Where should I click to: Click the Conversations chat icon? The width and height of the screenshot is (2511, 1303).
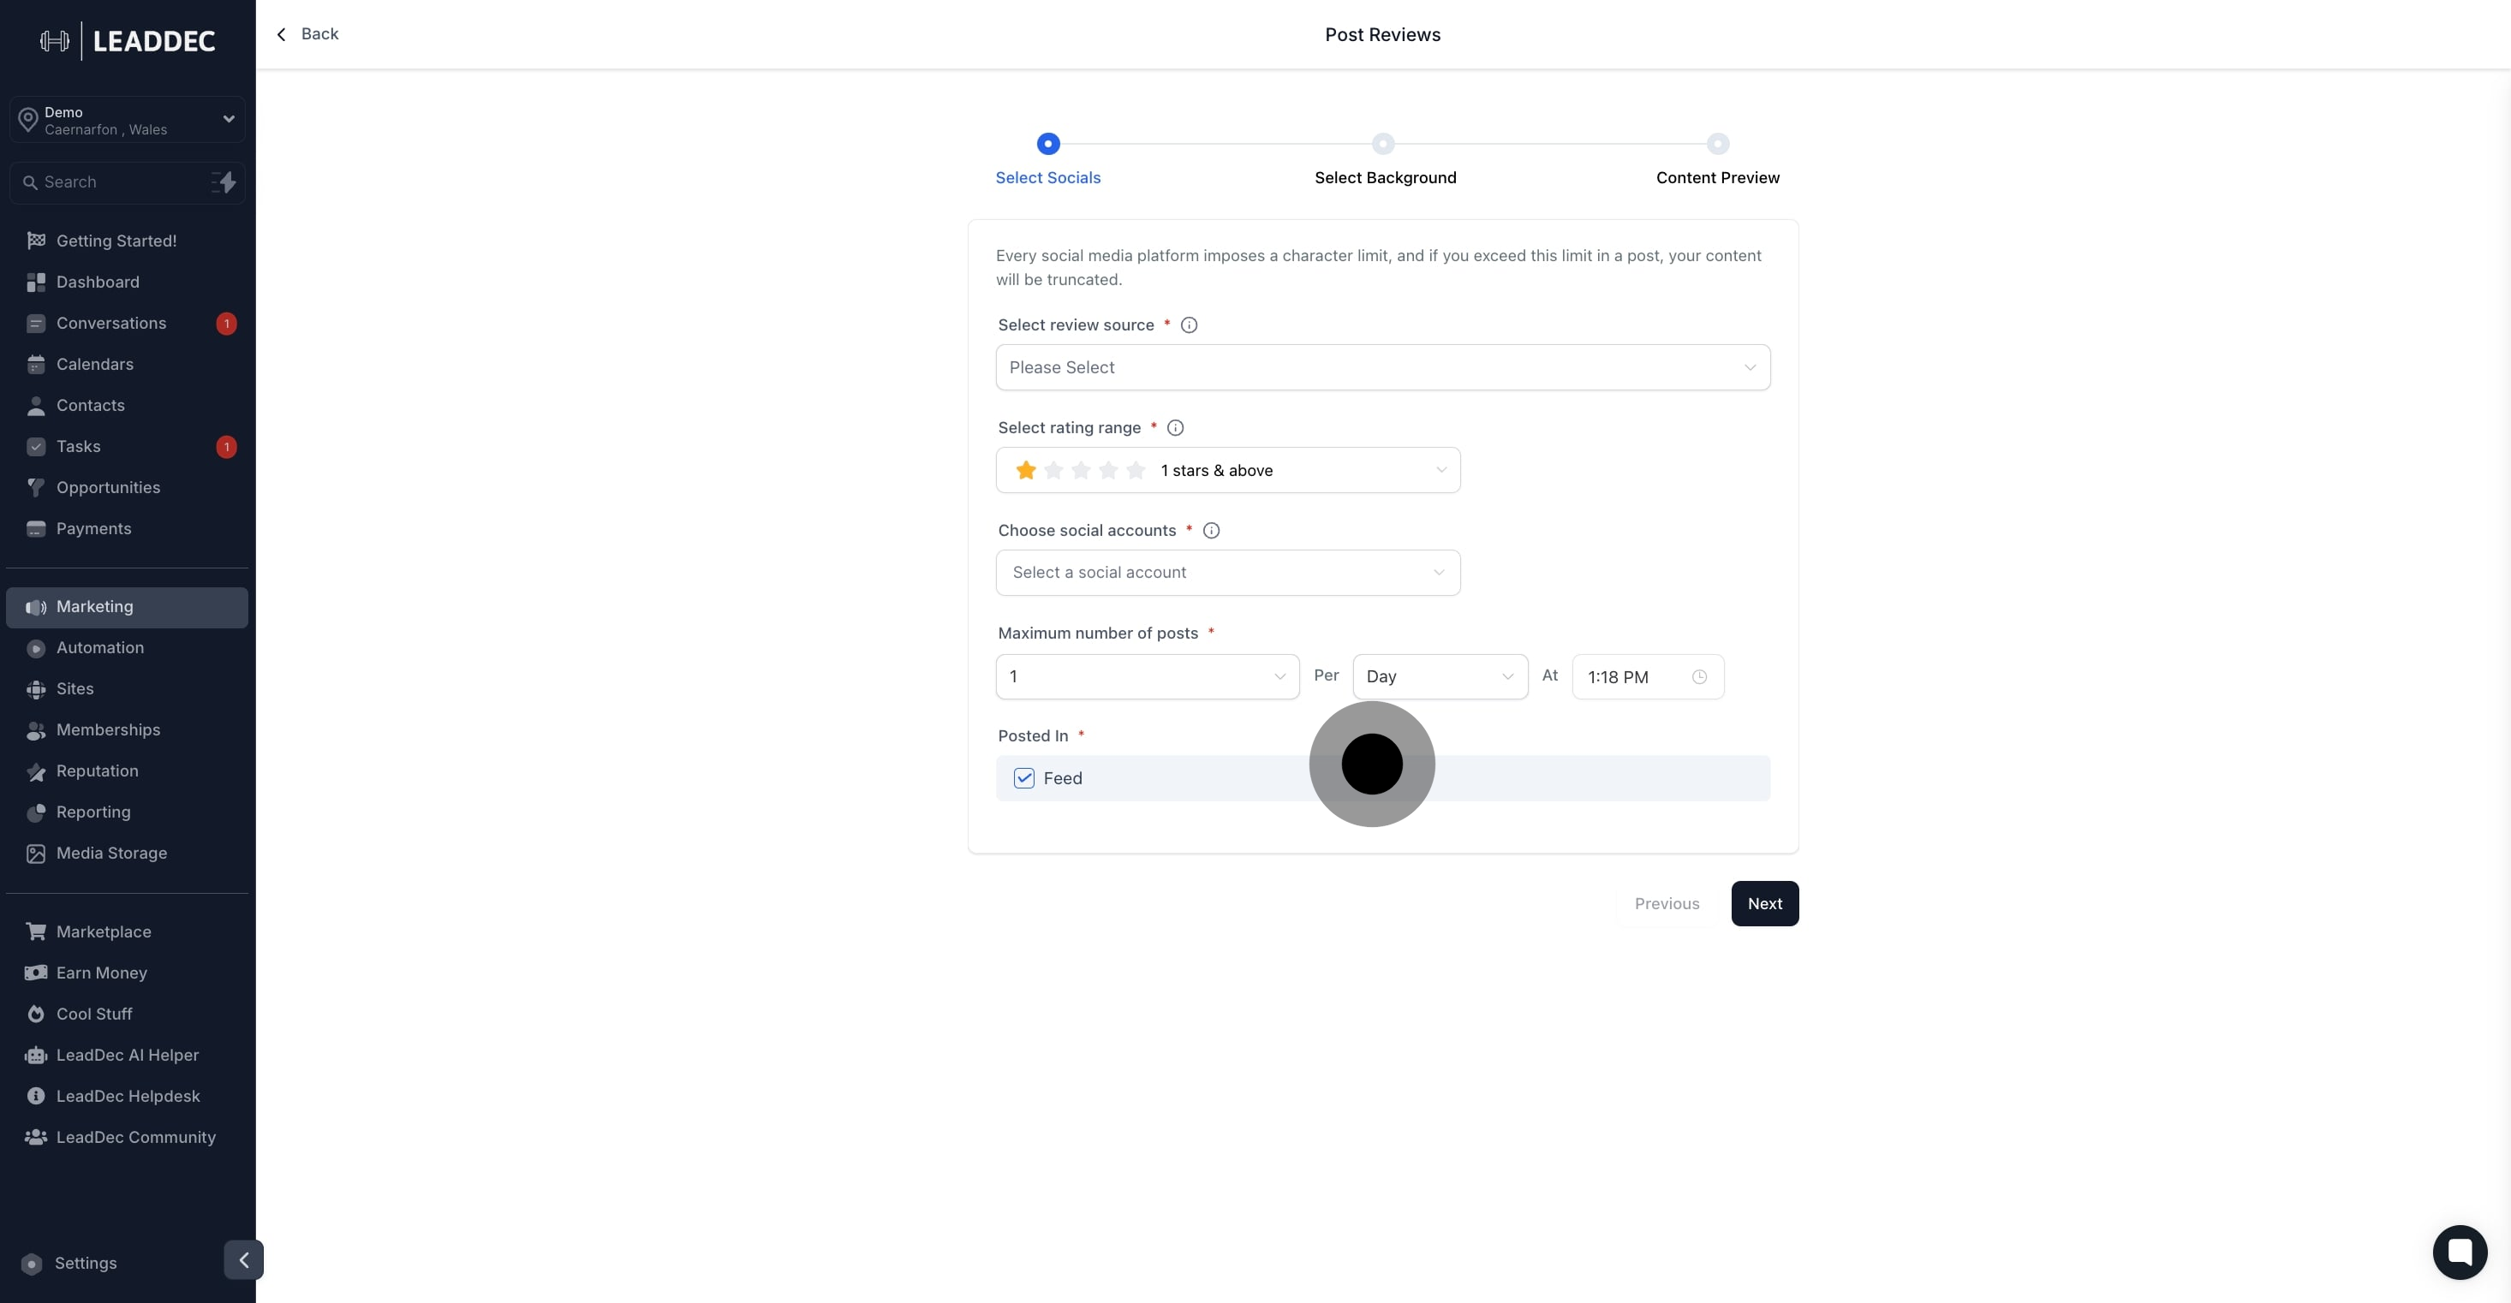[x=36, y=324]
